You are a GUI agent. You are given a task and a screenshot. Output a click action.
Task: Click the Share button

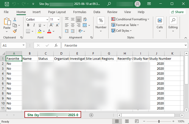coord(178,12)
